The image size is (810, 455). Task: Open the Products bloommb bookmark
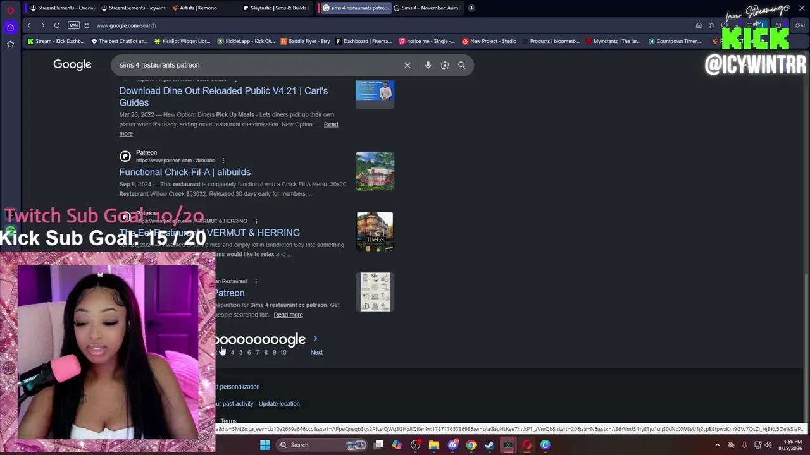click(x=551, y=41)
